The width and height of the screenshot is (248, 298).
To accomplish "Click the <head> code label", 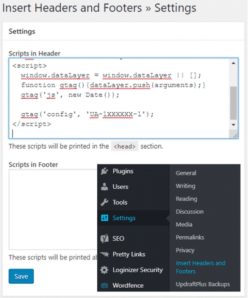I will 125,147.
